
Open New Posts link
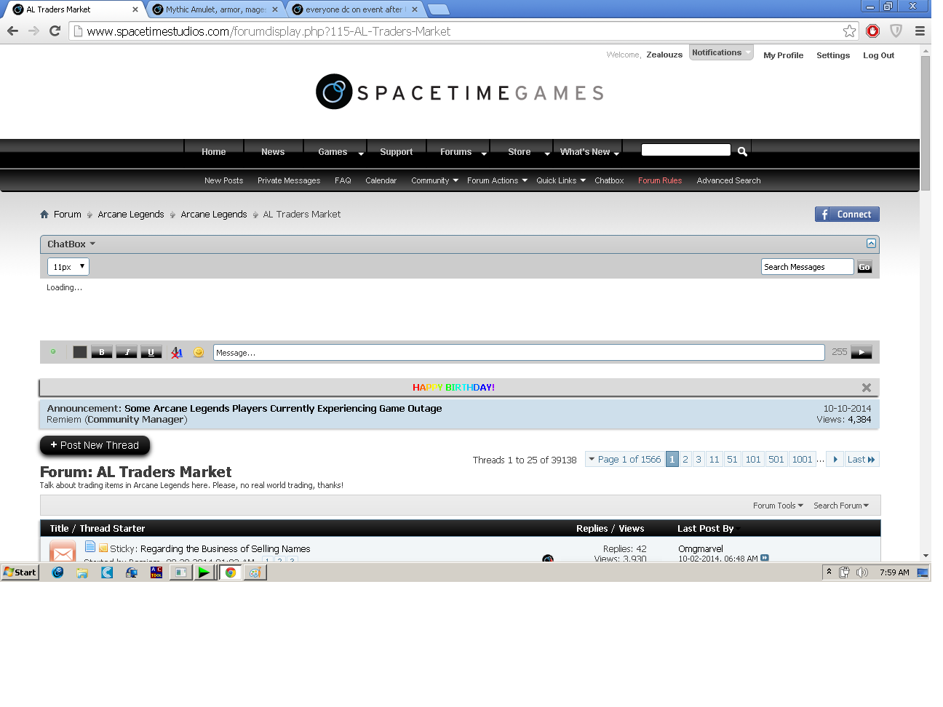tap(223, 180)
